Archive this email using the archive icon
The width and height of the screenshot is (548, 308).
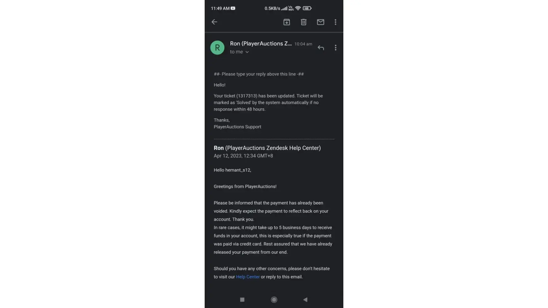click(287, 22)
